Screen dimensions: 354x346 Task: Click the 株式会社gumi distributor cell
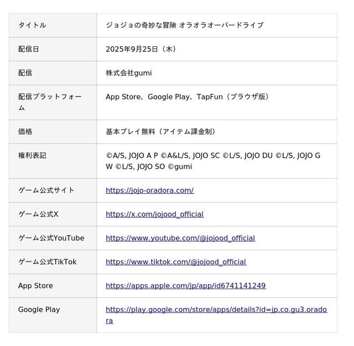coord(217,73)
